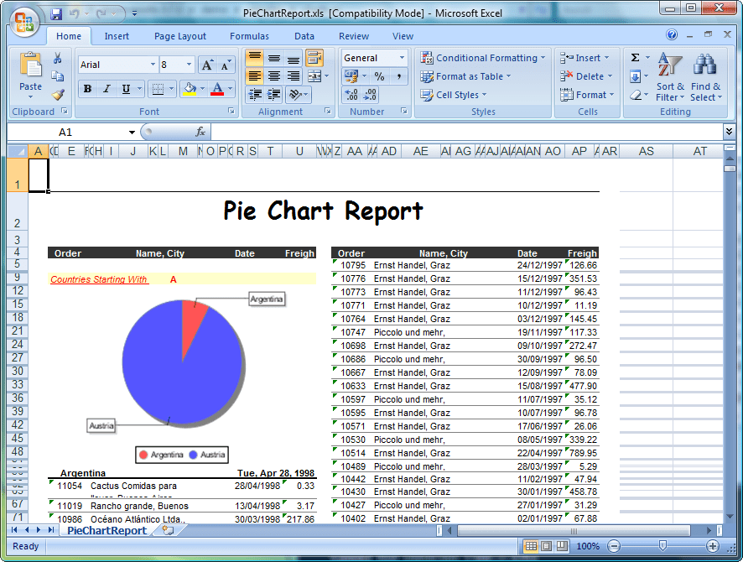This screenshot has height=562, width=743.
Task: Open the Font name dropdown
Action: pos(153,65)
